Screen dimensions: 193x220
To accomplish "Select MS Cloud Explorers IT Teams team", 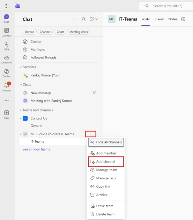I will (52, 134).
